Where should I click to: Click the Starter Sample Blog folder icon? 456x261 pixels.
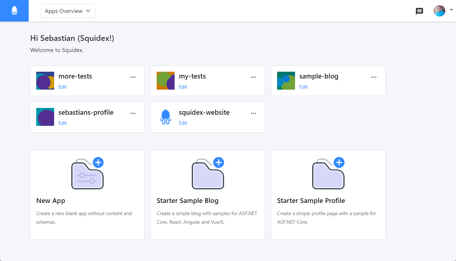pos(208,173)
